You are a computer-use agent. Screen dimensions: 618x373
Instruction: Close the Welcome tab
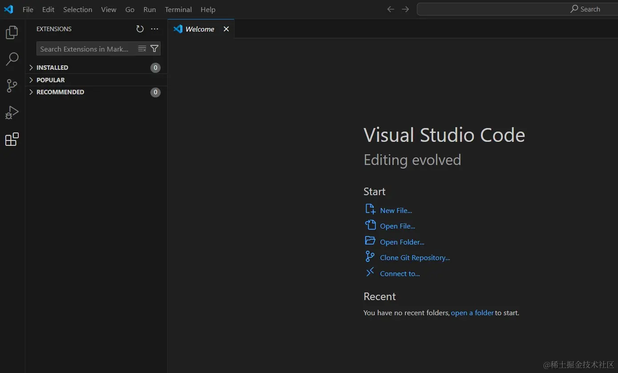(x=226, y=29)
